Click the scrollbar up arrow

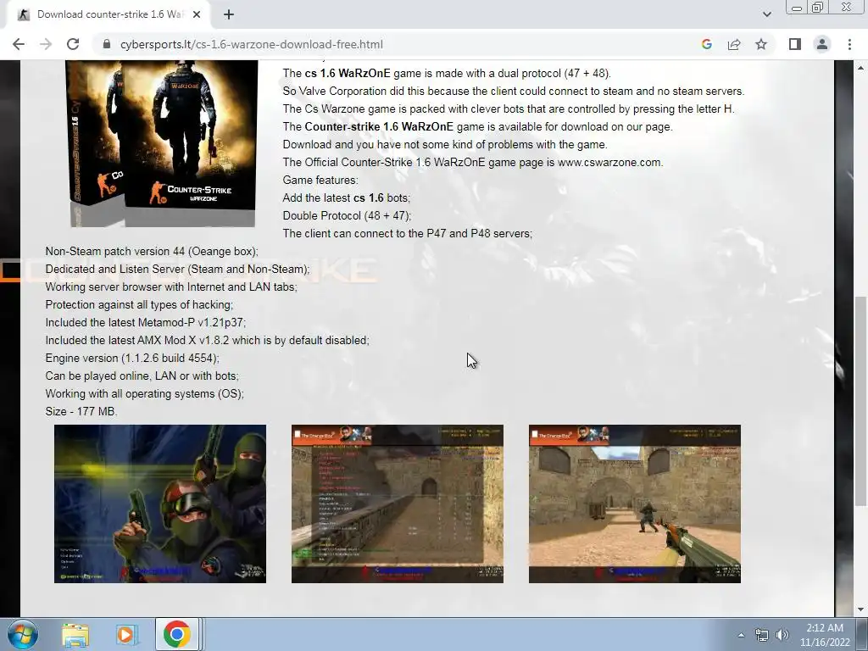coord(860,68)
